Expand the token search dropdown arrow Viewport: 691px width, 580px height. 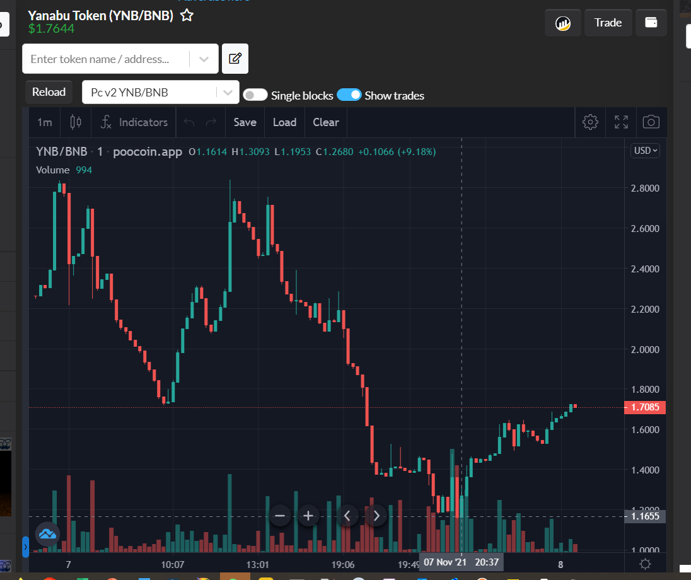pos(204,59)
